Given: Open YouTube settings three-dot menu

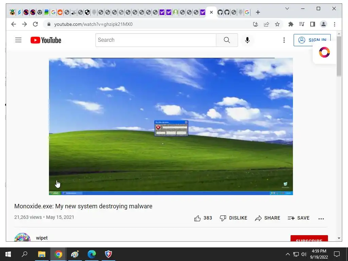Looking at the screenshot, I should [x=284, y=40].
